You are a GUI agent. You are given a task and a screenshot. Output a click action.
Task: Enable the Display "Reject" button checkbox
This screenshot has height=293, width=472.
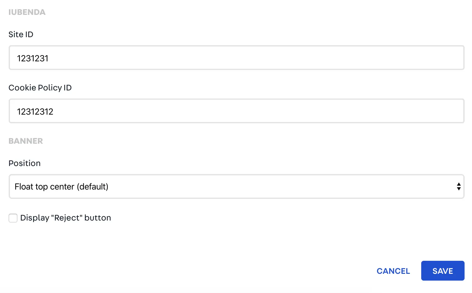pos(13,218)
